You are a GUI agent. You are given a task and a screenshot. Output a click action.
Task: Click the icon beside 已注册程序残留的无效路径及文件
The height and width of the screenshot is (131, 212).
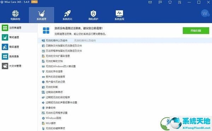point(43,51)
